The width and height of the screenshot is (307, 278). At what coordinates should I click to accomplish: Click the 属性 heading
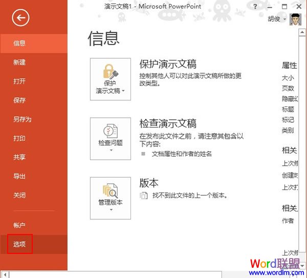coord(290,66)
